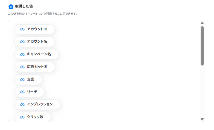Click the Meta icon beside クリック数
The height and width of the screenshot is (130, 214).
click(22, 117)
